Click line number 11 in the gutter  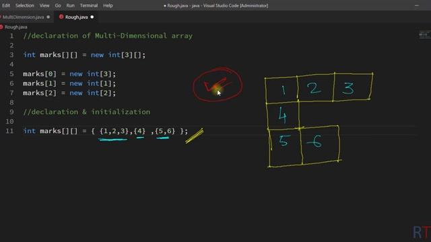(9, 131)
